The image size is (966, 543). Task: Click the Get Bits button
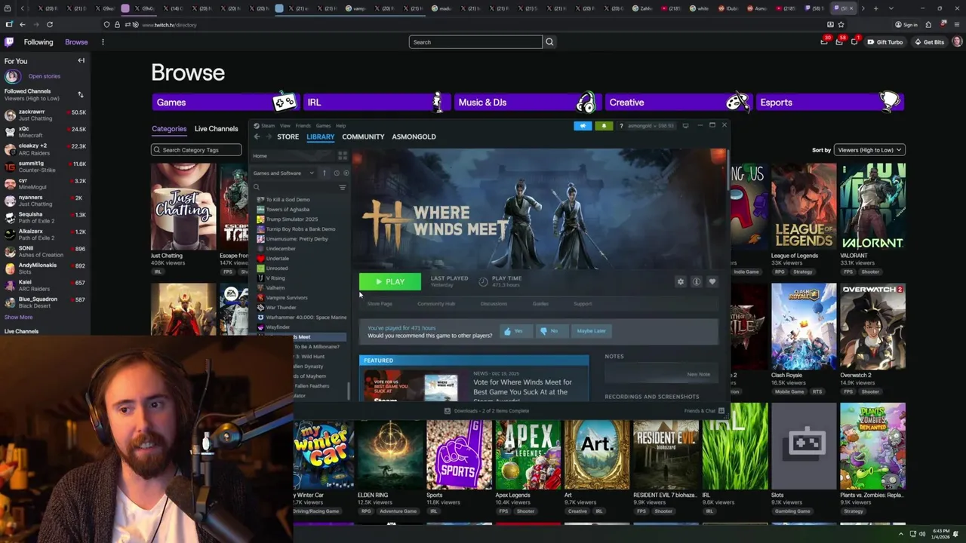tap(929, 42)
